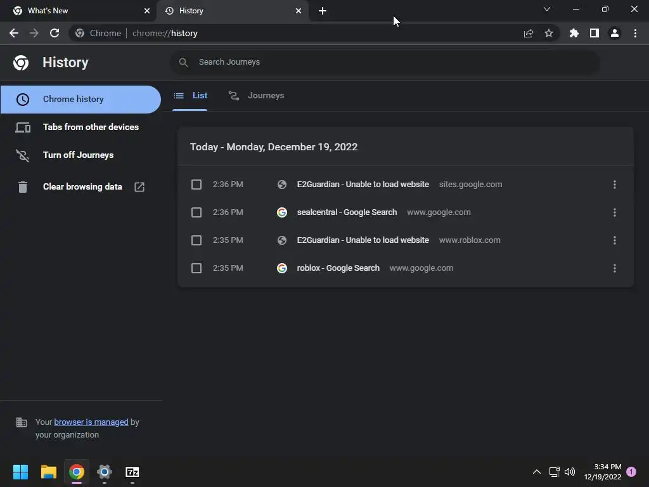Image resolution: width=649 pixels, height=487 pixels.
Task: Switch to the What's New tab
Action: (78, 11)
